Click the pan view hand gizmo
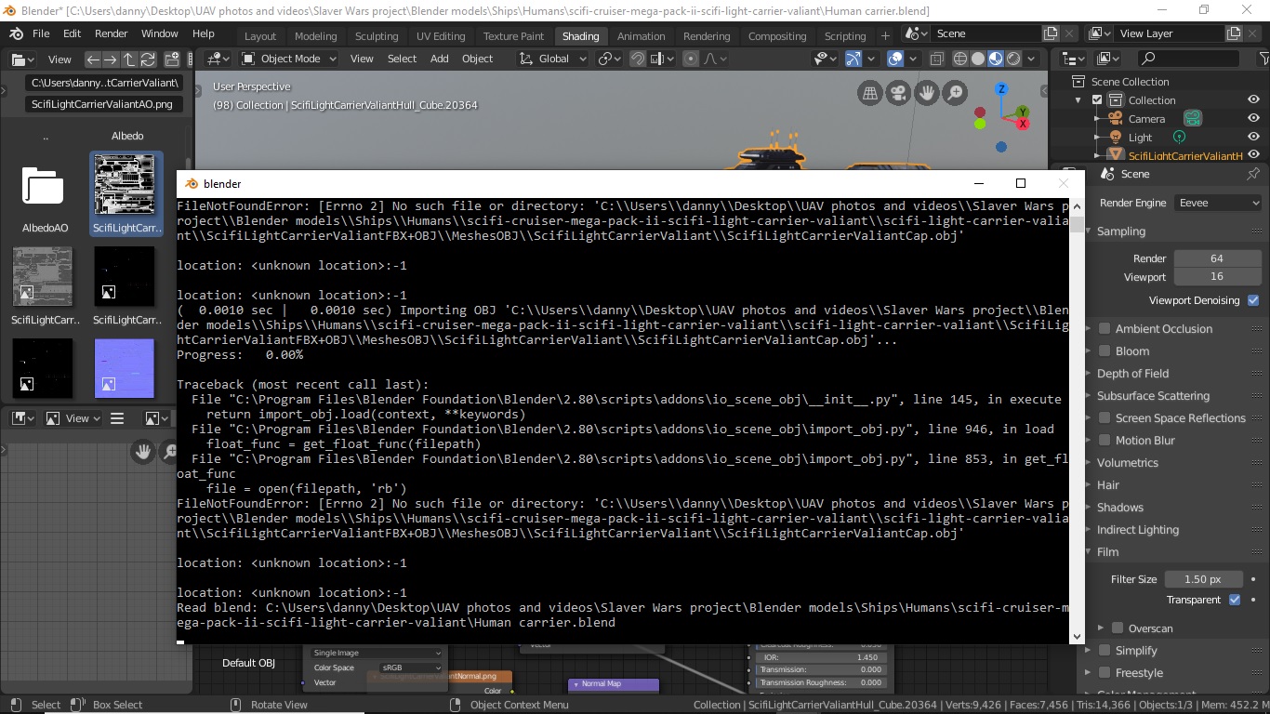This screenshot has height=714, width=1270. pos(926,93)
